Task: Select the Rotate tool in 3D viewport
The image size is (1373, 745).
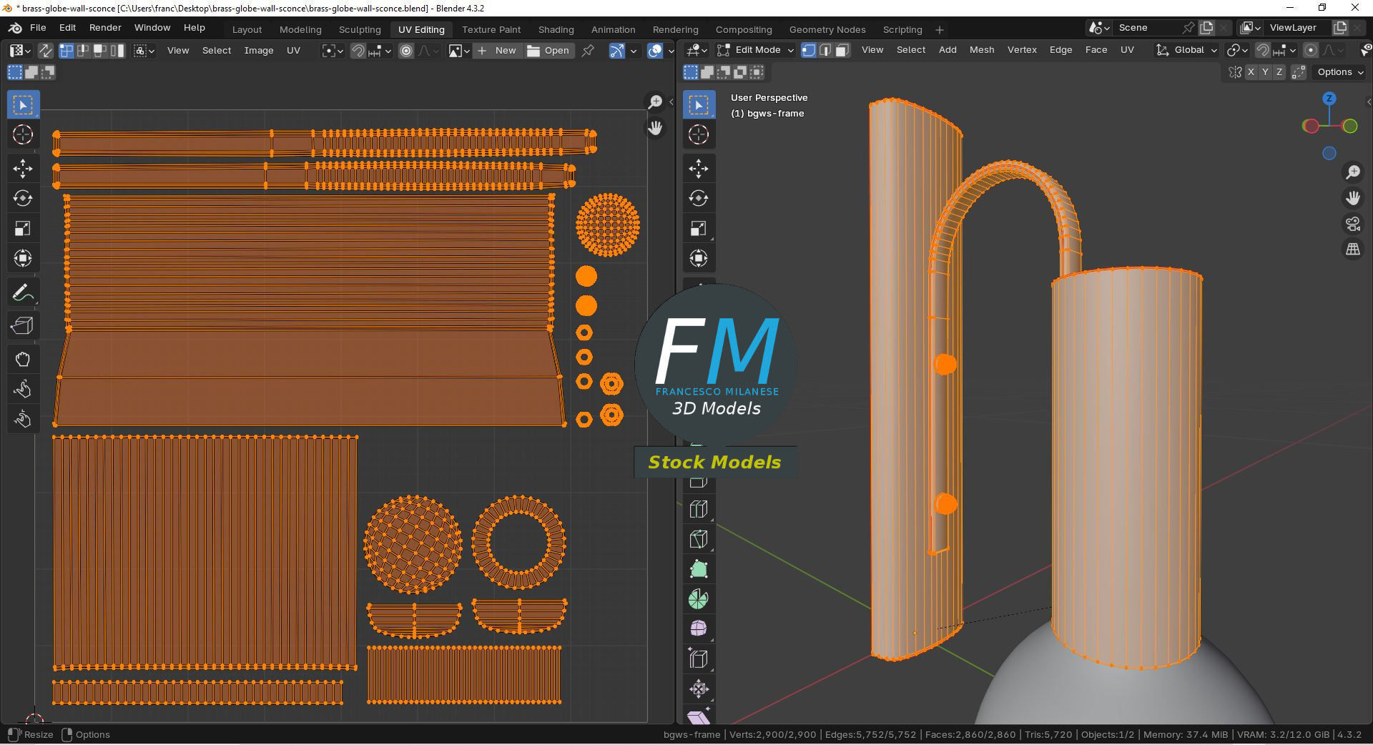Action: pyautogui.click(x=699, y=198)
